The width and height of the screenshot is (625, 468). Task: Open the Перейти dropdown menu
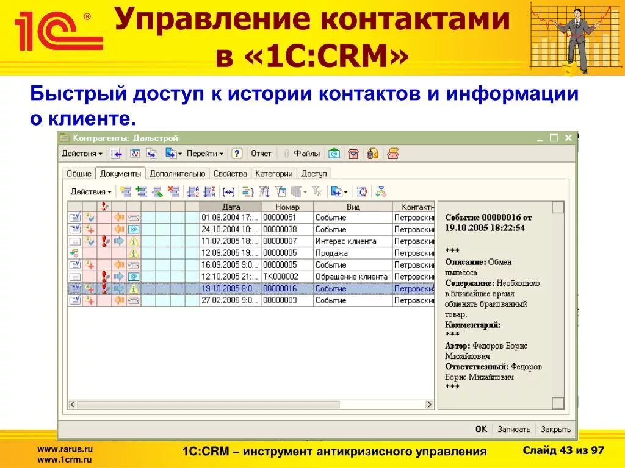[205, 154]
